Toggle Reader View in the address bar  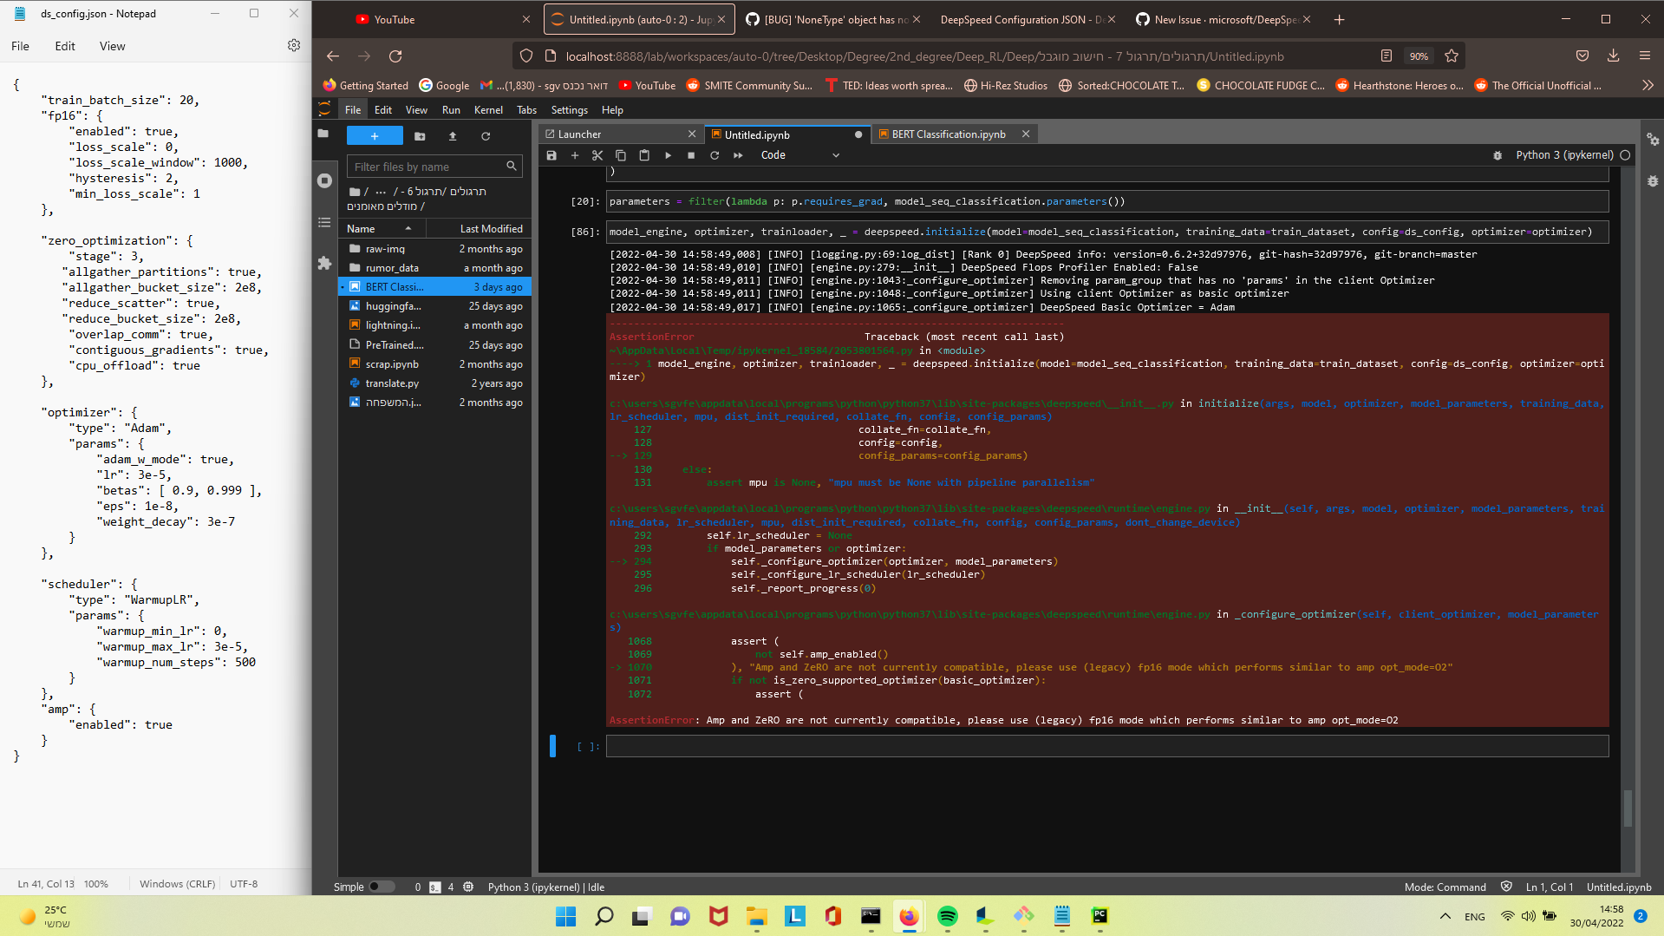tap(1385, 56)
